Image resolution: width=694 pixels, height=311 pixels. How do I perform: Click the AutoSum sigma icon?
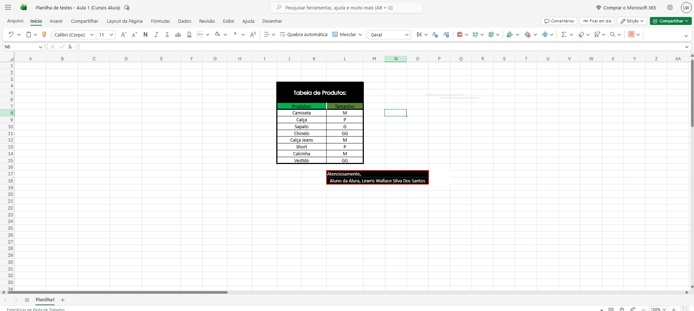[563, 34]
